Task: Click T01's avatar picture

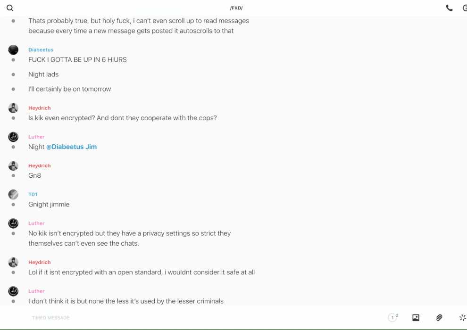Action: [x=13, y=194]
